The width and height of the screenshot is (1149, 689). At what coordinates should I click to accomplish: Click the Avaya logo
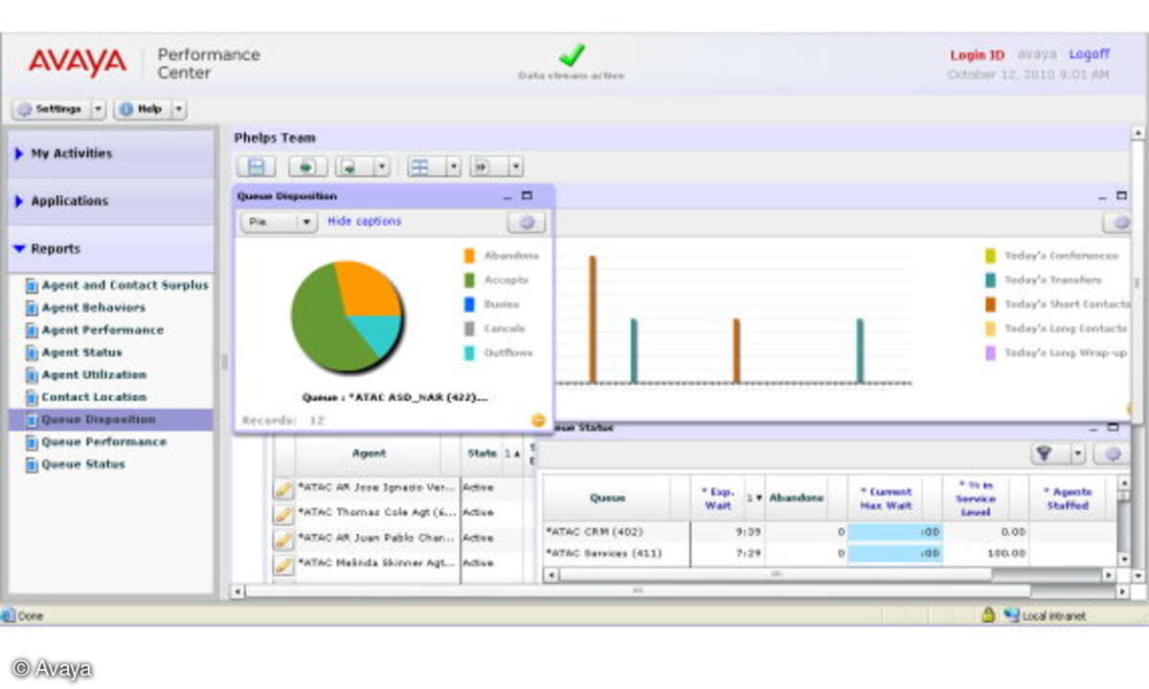77,62
